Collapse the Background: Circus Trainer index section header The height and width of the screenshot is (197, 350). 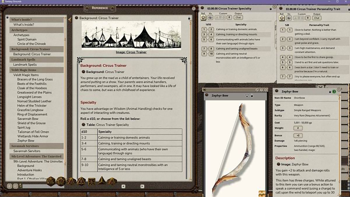pyautogui.click(x=37, y=49)
